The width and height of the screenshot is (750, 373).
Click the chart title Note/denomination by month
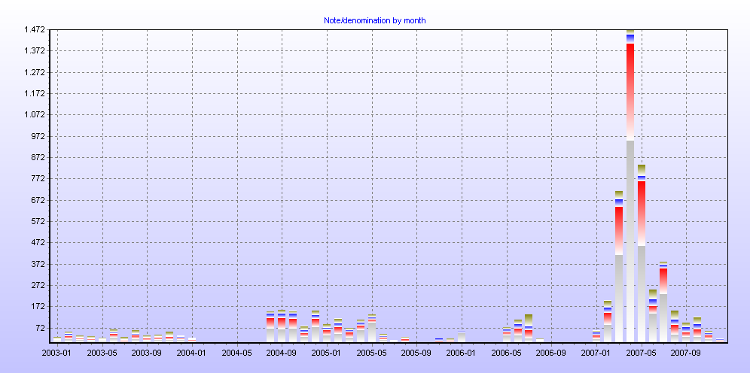[374, 20]
